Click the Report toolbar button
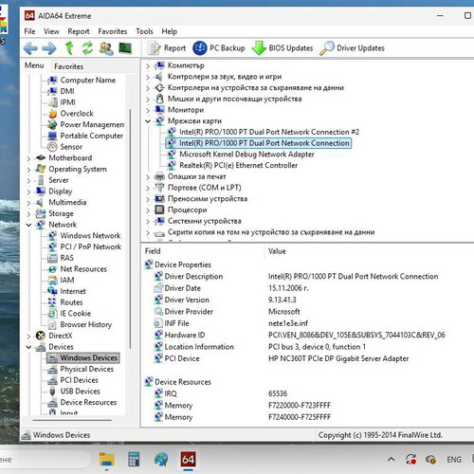The height and width of the screenshot is (474, 474). [x=167, y=48]
